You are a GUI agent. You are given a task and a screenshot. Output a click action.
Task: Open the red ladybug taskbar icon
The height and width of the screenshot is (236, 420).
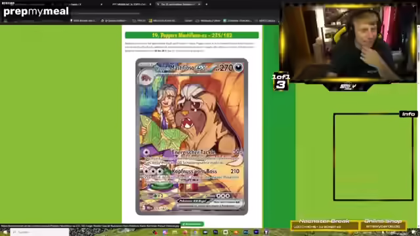[155, 232]
